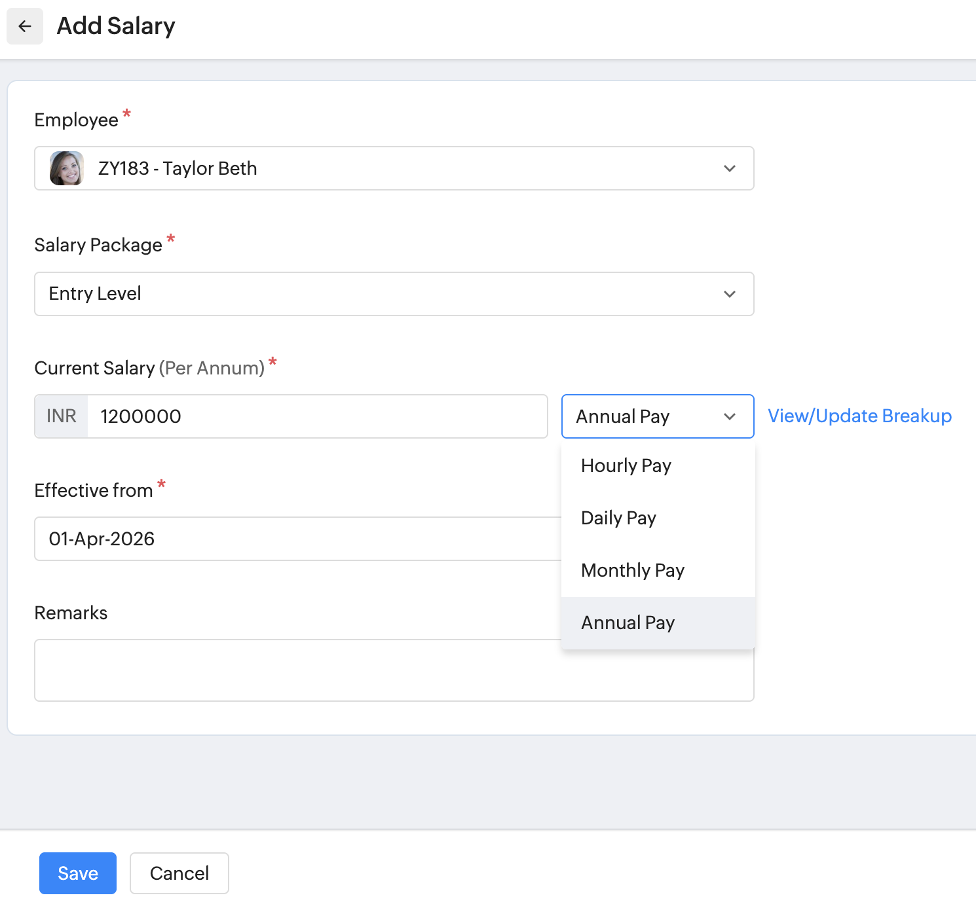This screenshot has width=976, height=906.
Task: Click the pay type chevron arrow
Action: 729,416
